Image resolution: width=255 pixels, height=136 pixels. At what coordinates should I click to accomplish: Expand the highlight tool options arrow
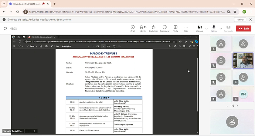pos(22,46)
